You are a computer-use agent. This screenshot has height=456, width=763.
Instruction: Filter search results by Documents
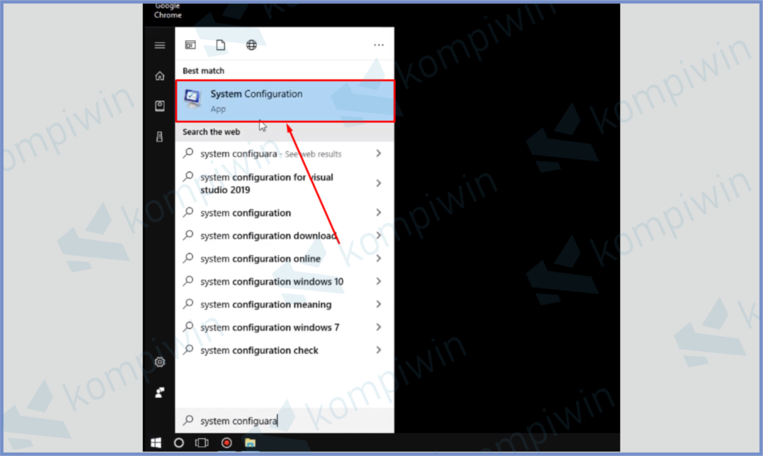point(221,44)
